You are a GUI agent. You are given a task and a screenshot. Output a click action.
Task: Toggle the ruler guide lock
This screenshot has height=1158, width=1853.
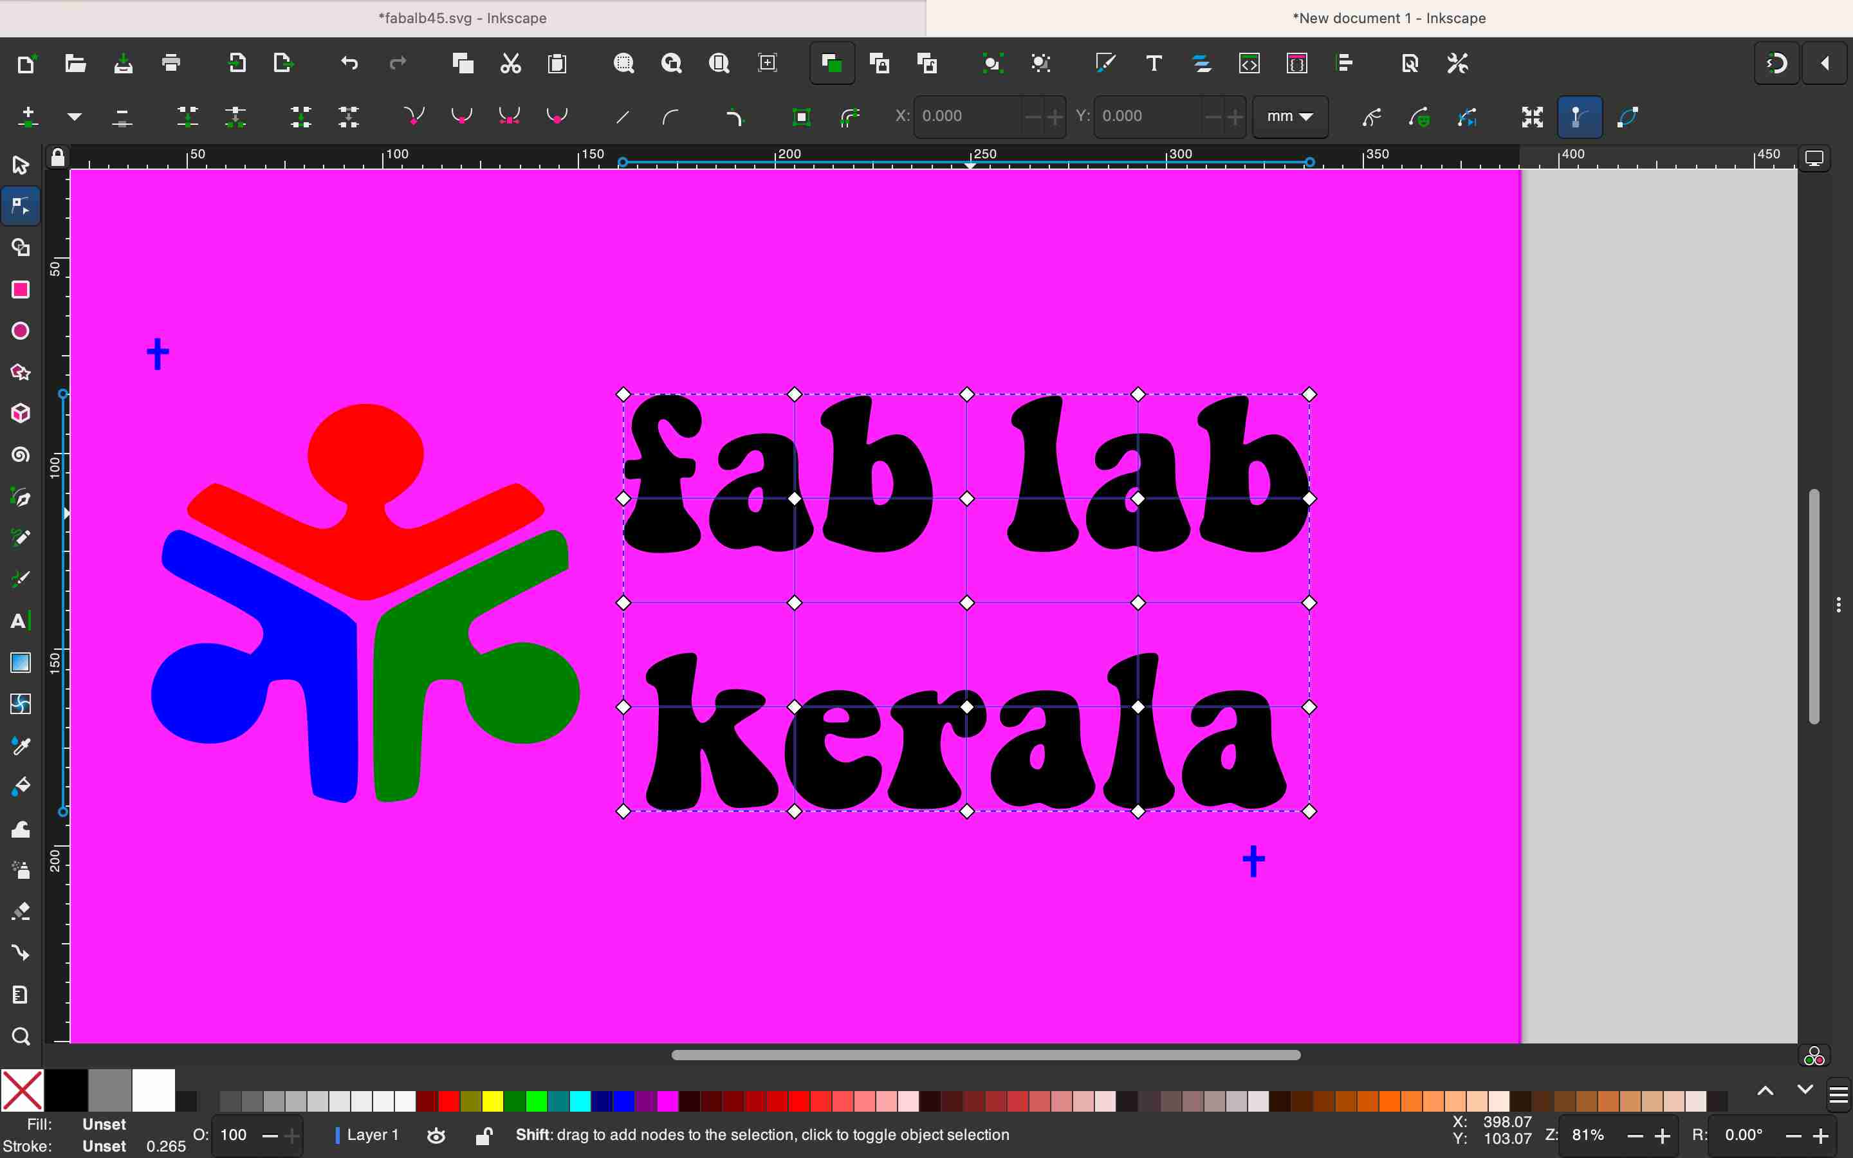click(x=57, y=157)
